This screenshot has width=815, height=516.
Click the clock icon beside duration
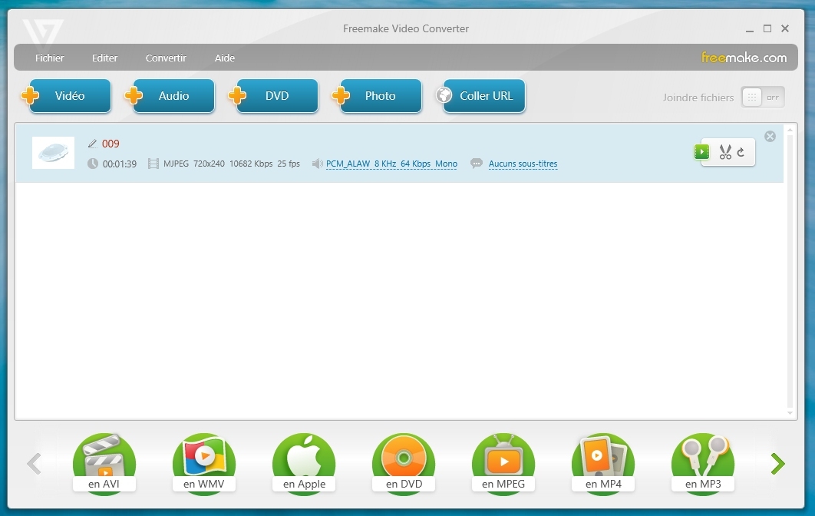[93, 164]
